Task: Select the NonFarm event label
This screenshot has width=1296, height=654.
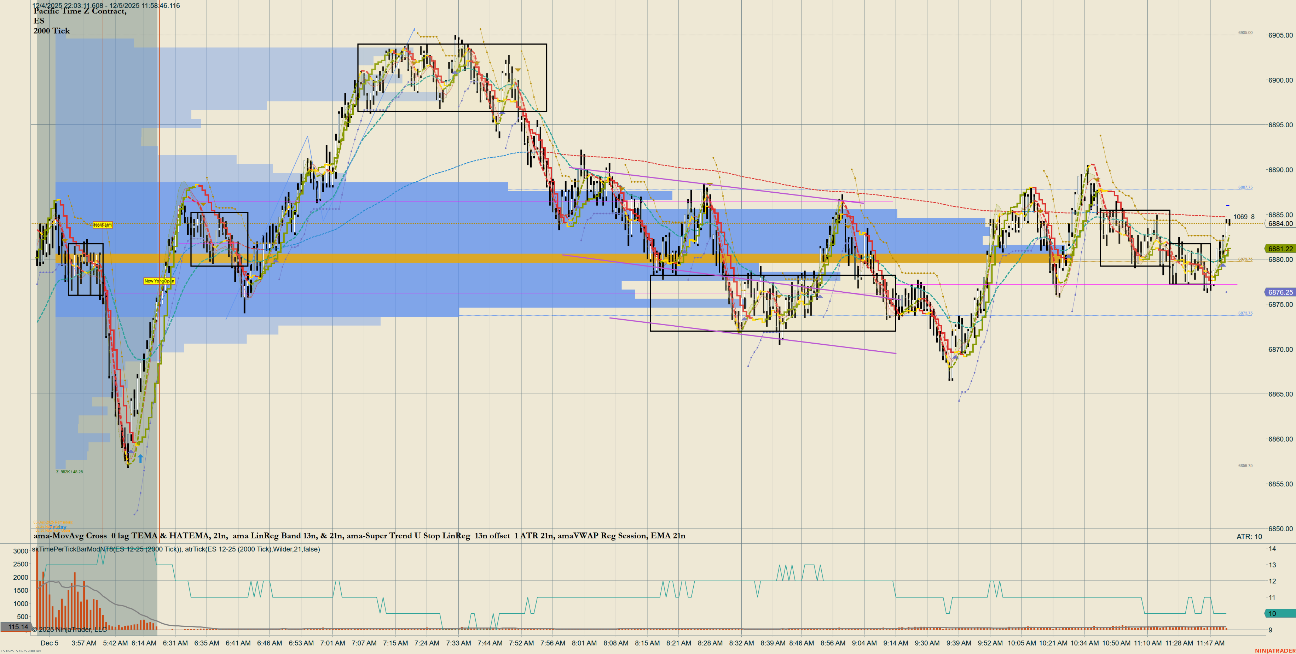Action: point(103,225)
